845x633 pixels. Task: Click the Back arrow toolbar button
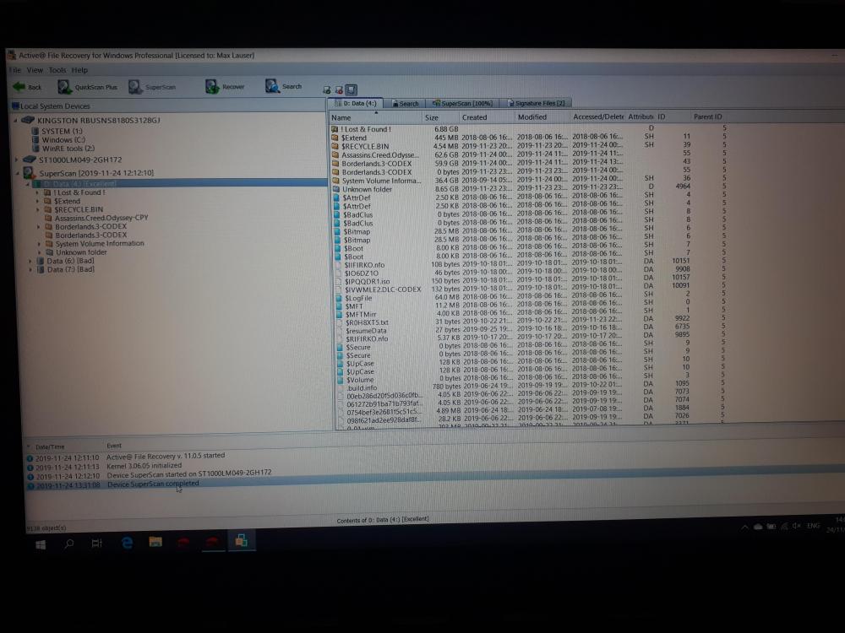[27, 87]
